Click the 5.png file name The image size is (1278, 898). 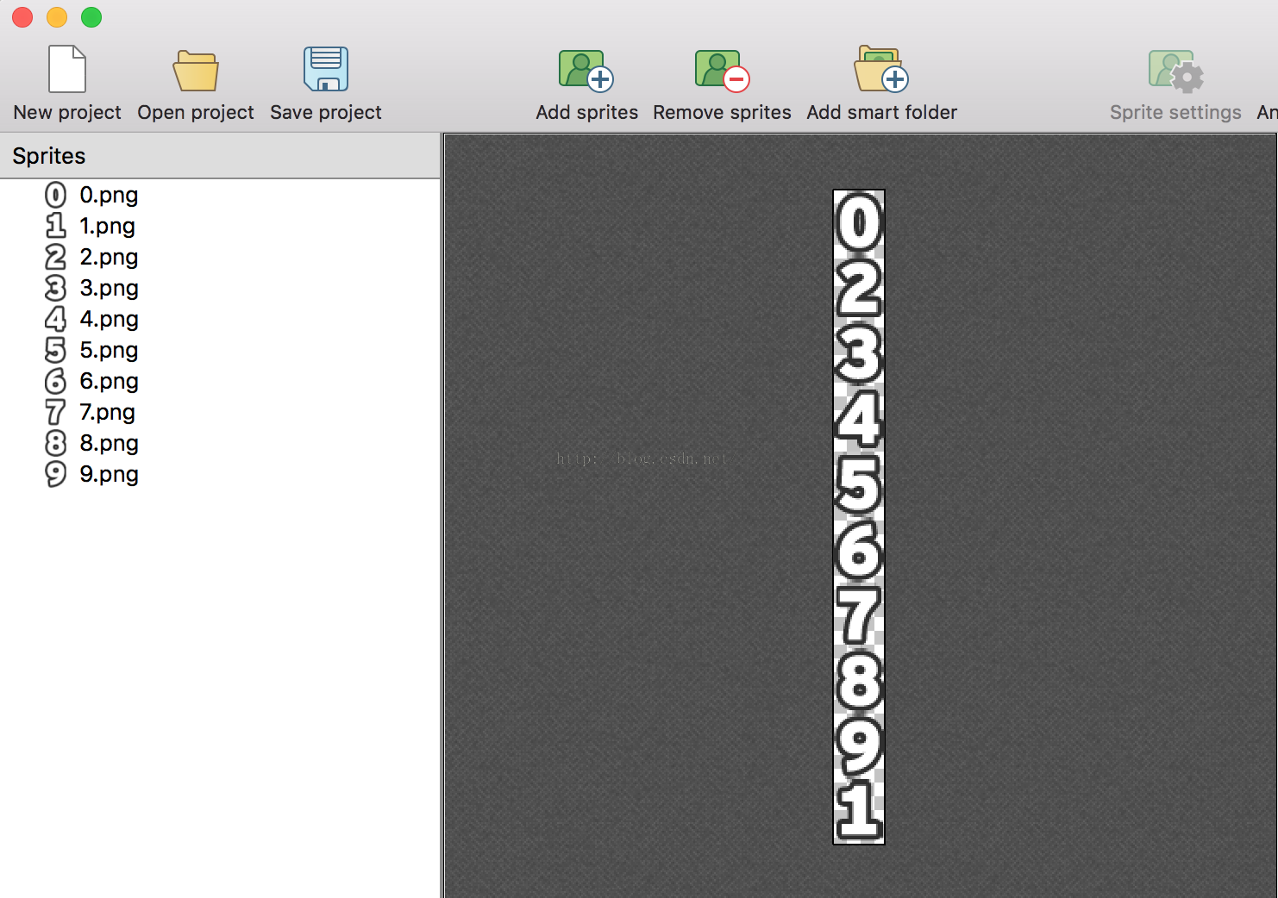[x=109, y=351]
